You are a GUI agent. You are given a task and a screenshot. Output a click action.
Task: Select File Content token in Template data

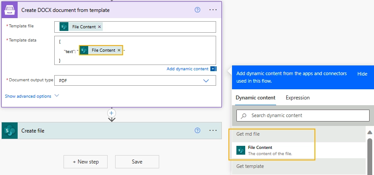101,50
